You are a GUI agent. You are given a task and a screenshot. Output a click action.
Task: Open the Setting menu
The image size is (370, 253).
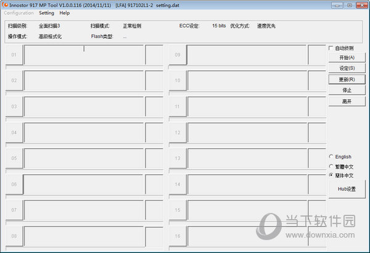click(46, 13)
